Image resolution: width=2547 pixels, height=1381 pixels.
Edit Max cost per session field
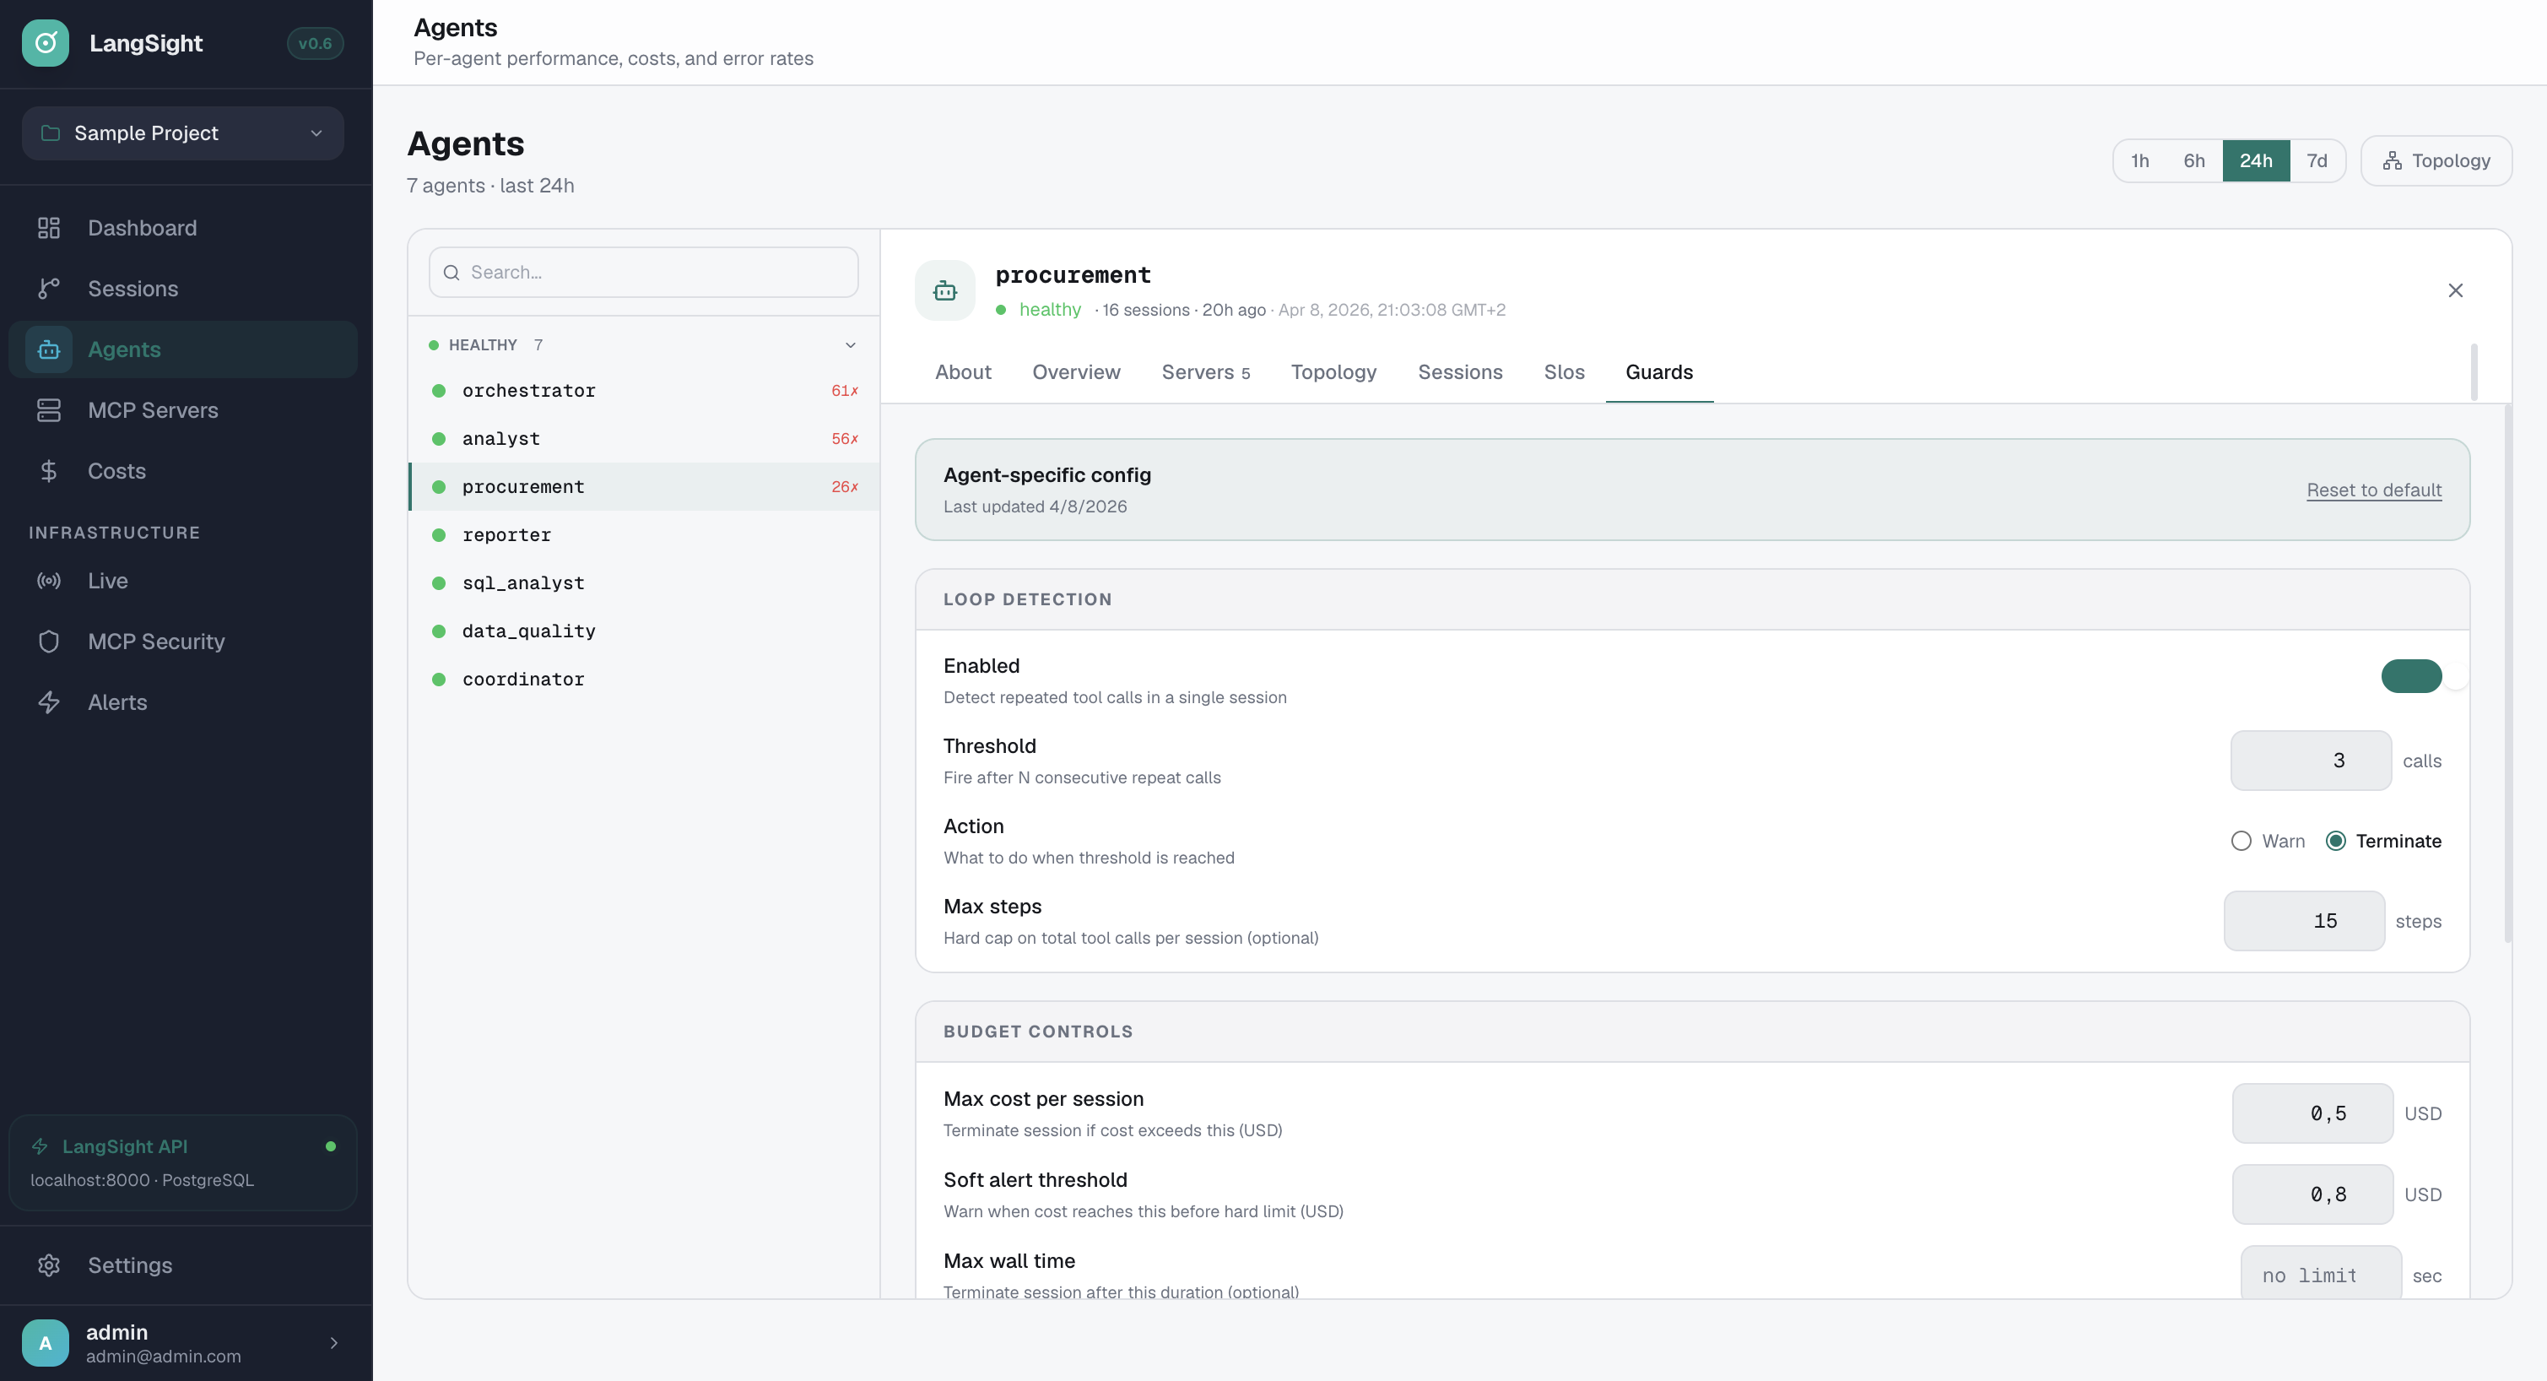click(x=2312, y=1113)
